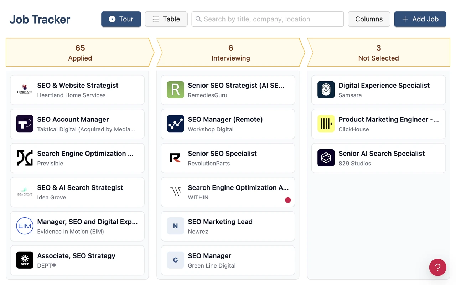Click the Heartland Home Services company logo

pos(25,90)
